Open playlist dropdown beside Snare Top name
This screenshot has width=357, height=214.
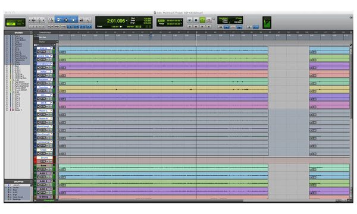(x=51, y=56)
